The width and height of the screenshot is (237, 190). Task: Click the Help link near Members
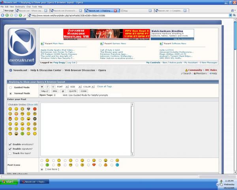click(x=213, y=74)
